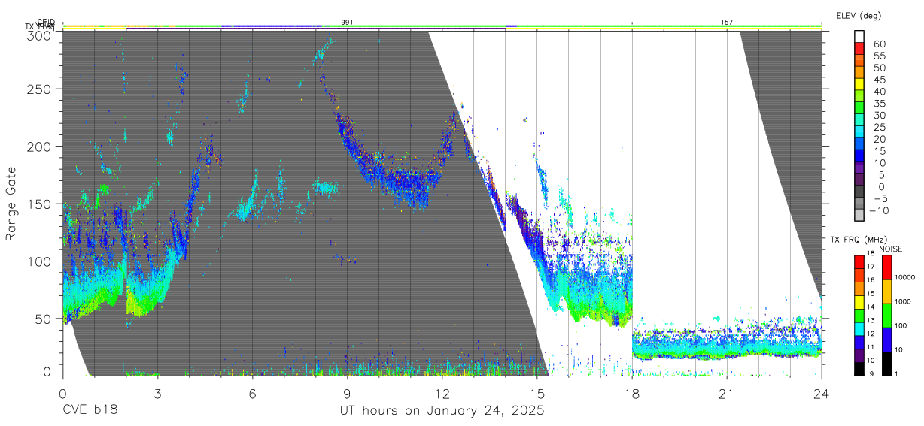
Task: Click the "3" tick on UT hours axis
Action: coord(157,394)
